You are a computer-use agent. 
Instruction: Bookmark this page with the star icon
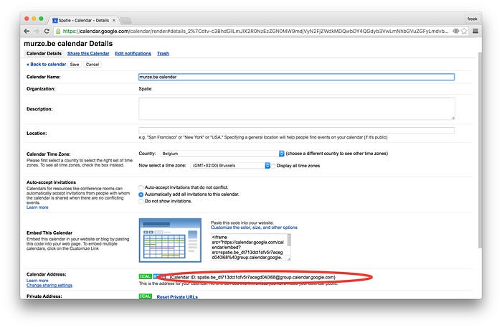point(464,31)
